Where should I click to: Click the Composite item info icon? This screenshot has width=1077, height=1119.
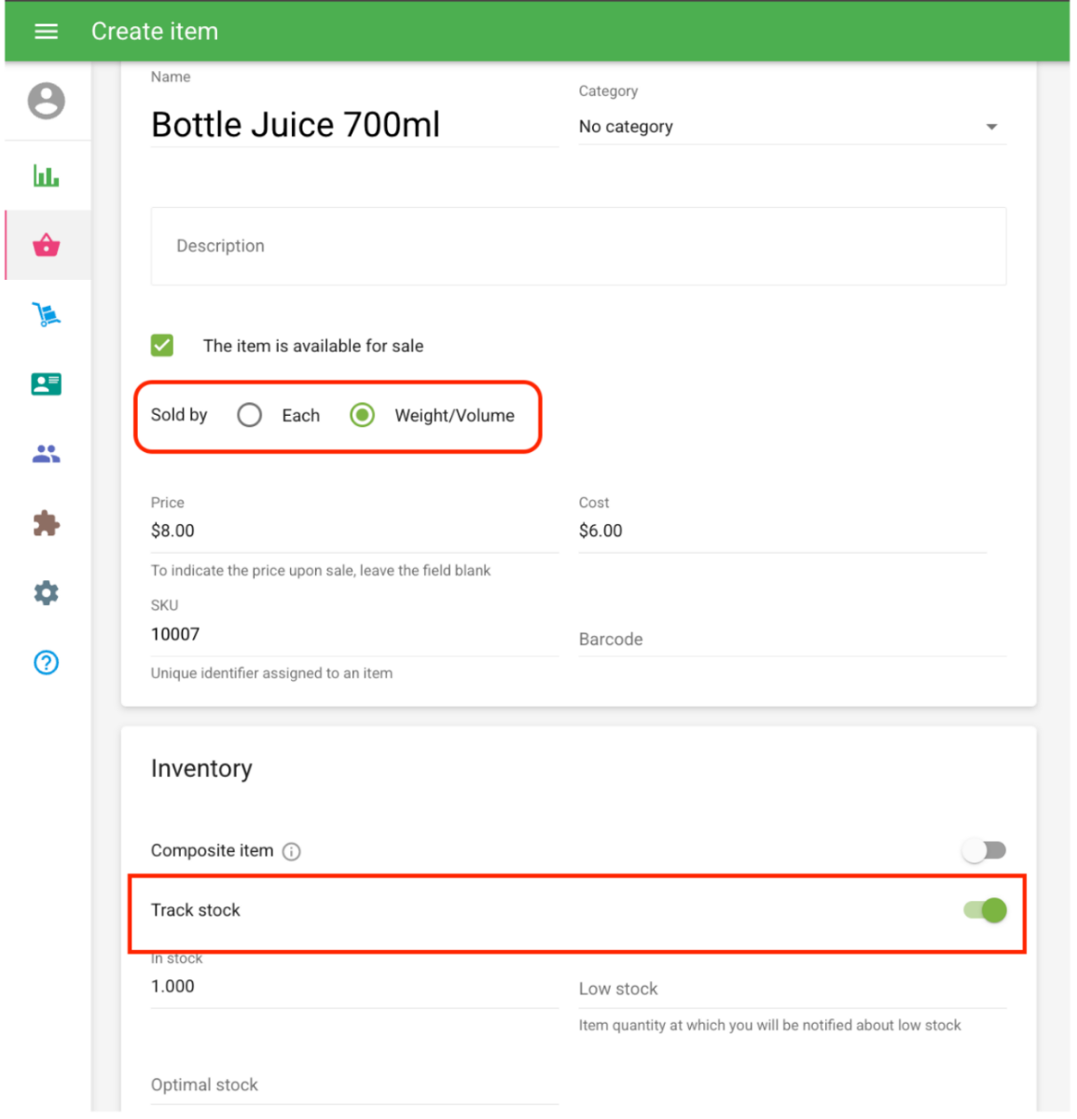coord(292,851)
